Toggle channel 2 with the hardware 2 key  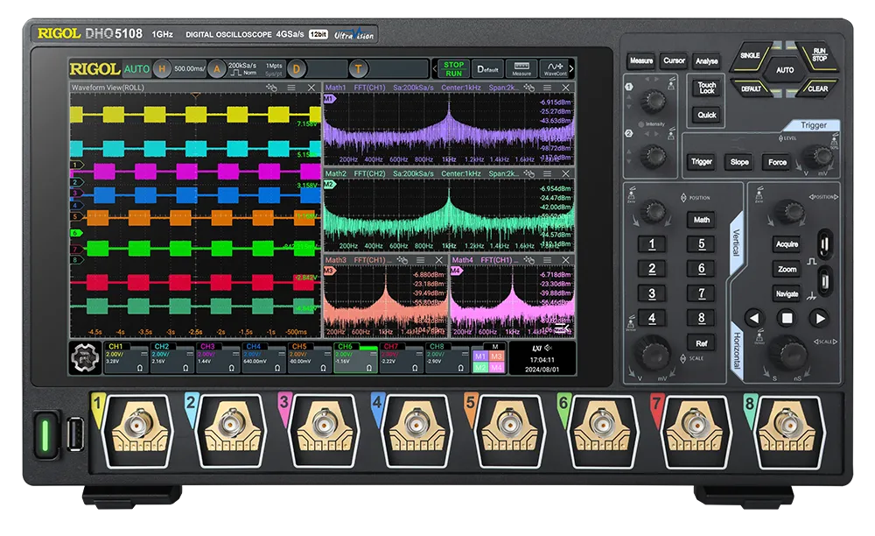click(x=652, y=269)
